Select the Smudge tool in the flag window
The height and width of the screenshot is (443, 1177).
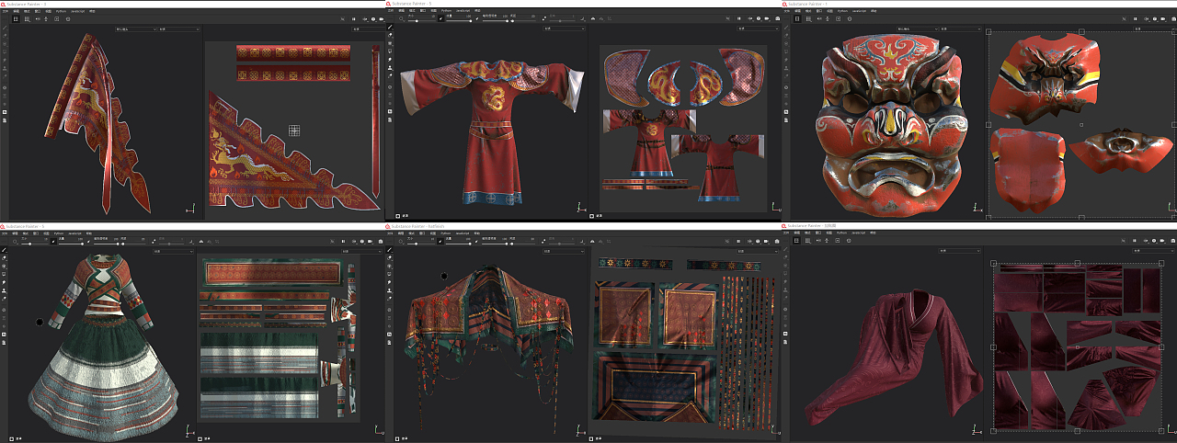[5, 60]
